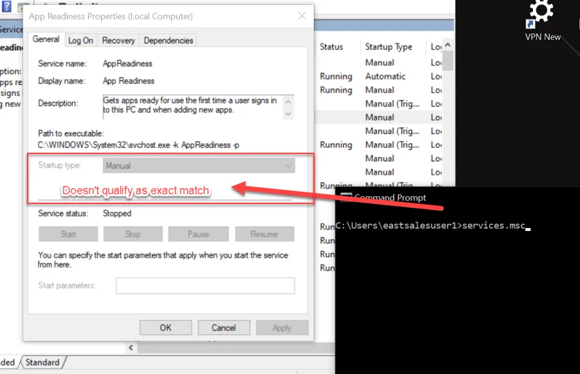Screen dimensions: 580x374
Task: Open the Recovery tab
Action: coord(118,40)
